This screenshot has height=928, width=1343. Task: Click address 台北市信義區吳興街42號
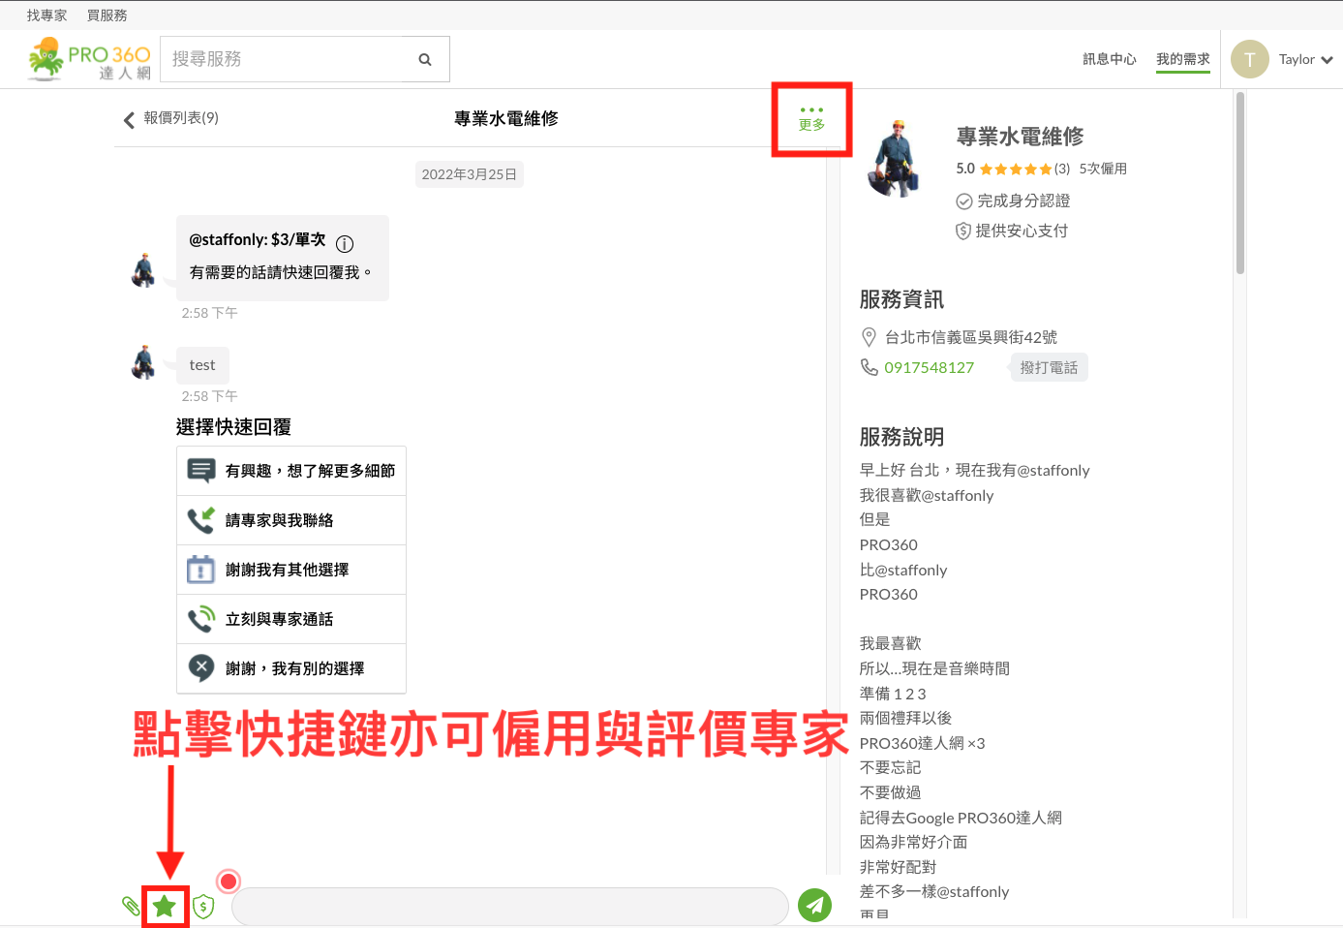[x=971, y=337]
